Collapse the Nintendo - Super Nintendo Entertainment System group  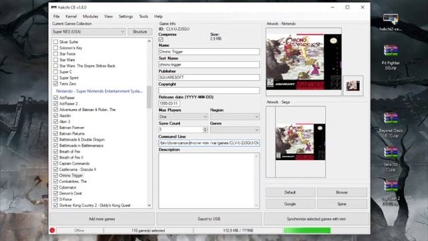(100, 91)
